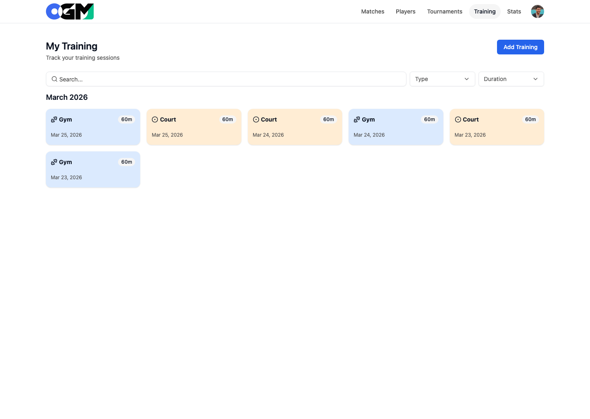Open the Stats page
Image resolution: width=590 pixels, height=419 pixels.
coord(514,11)
